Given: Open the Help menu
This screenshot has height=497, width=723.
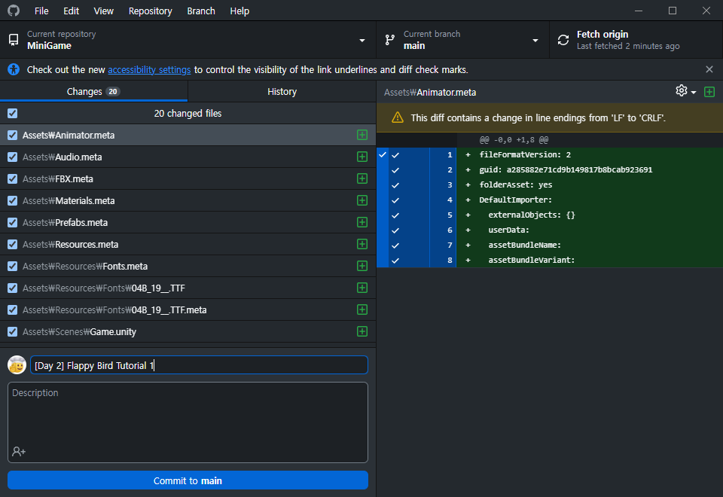Looking at the screenshot, I should tap(239, 11).
